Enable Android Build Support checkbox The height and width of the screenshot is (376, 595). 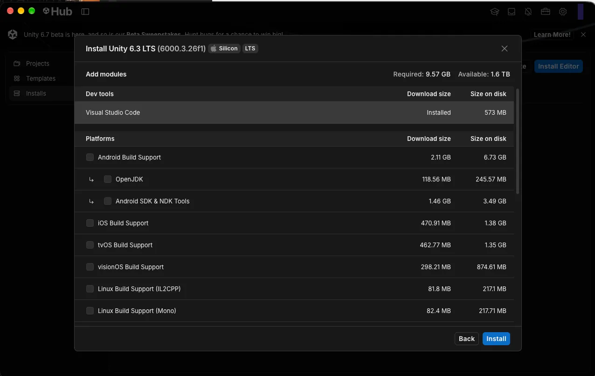90,157
